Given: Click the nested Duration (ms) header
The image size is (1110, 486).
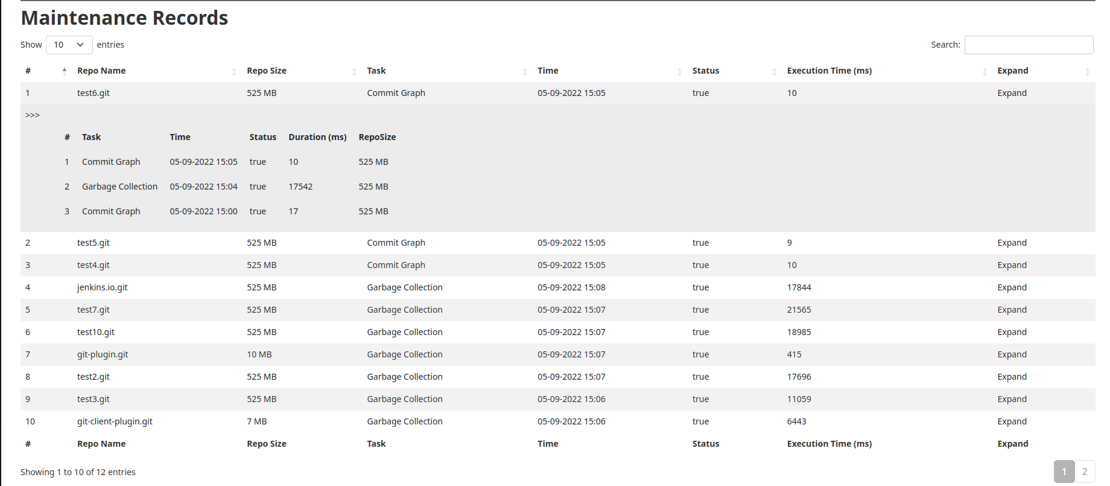Looking at the screenshot, I should click(317, 137).
